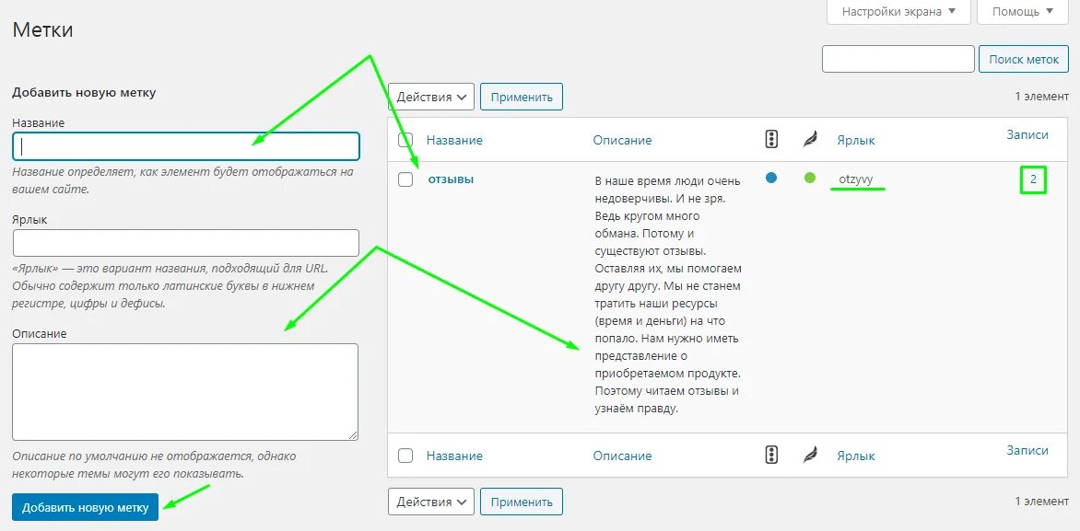Focus the Ярлык slug input field

(186, 243)
